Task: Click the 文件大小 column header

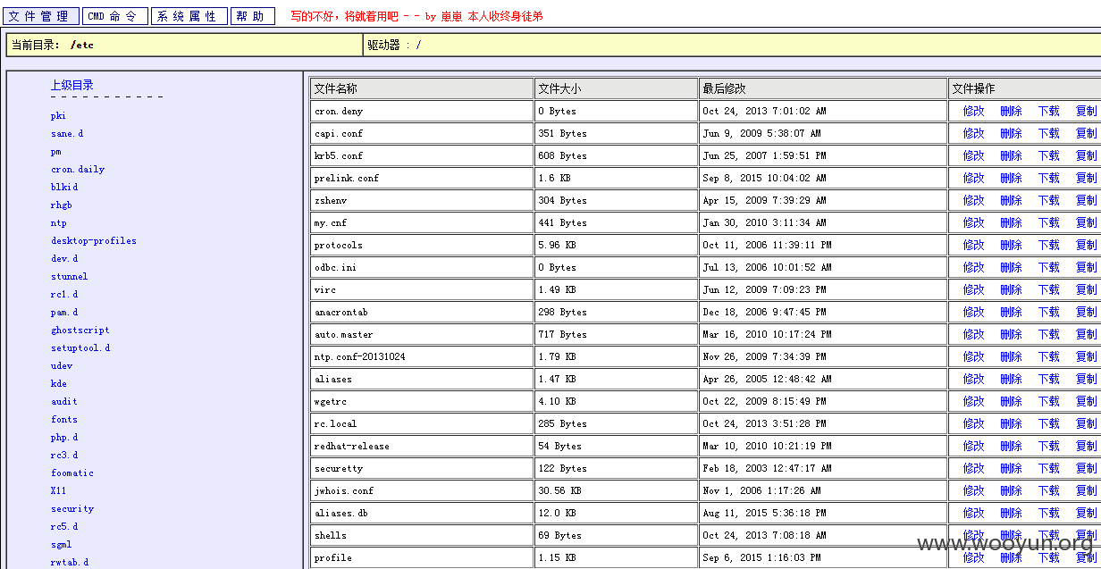Action: (616, 88)
